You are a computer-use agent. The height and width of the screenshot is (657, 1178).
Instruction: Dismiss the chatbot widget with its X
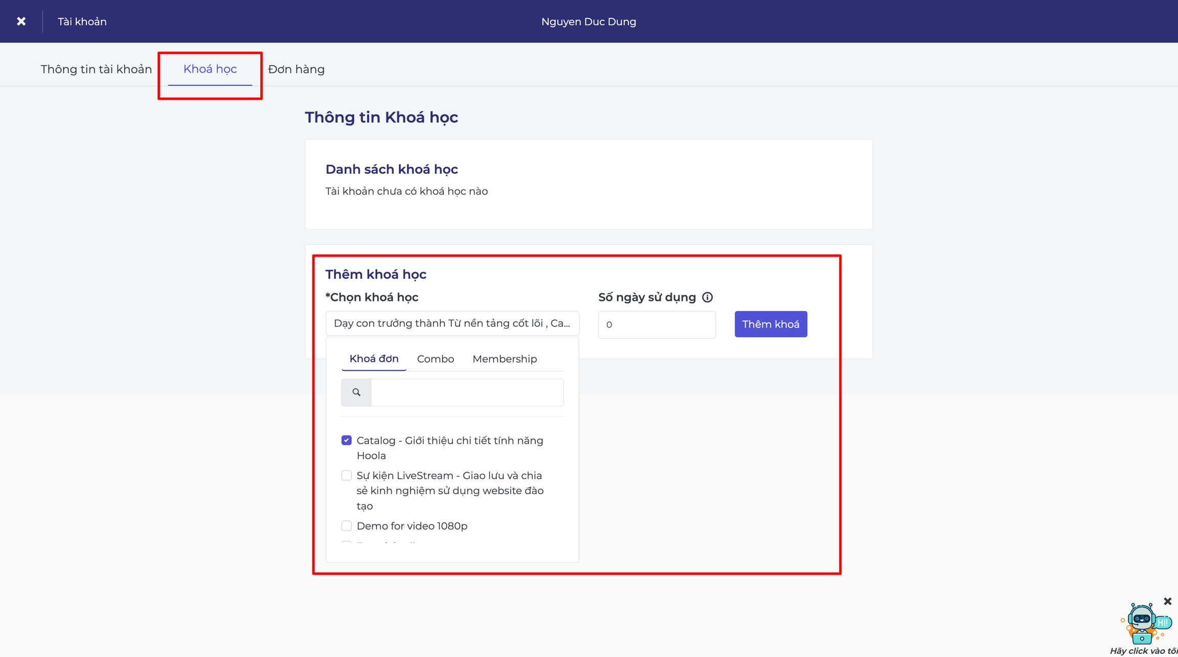click(x=1167, y=601)
